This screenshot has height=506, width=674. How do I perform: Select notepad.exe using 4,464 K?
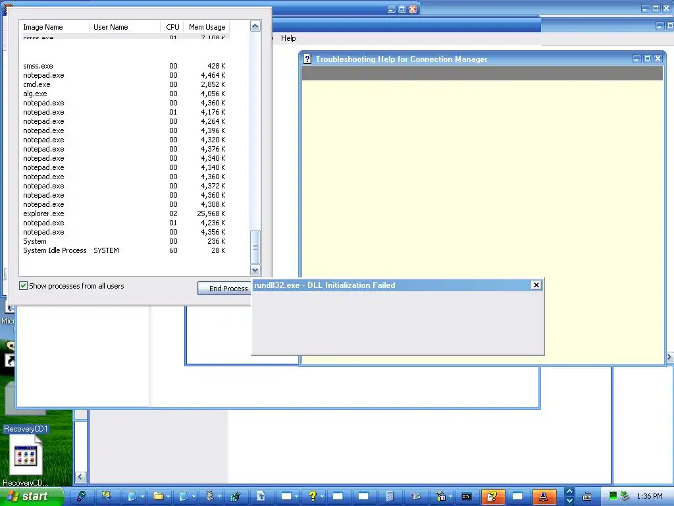(x=124, y=75)
